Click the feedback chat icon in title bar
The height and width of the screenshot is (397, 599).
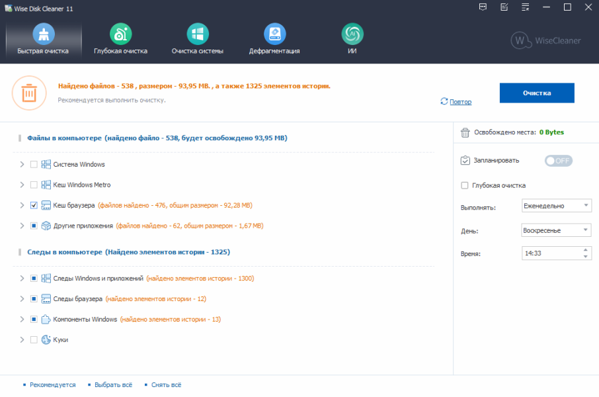coord(483,7)
